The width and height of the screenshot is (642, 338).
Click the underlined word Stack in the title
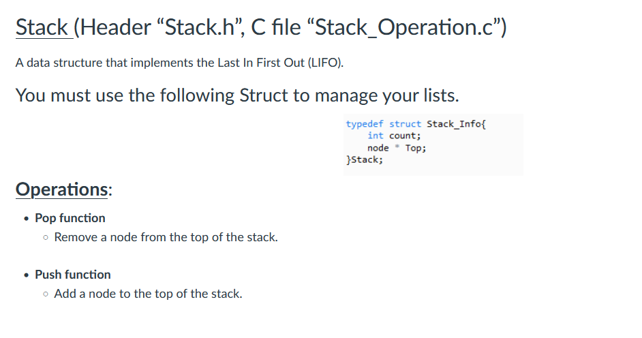42,27
